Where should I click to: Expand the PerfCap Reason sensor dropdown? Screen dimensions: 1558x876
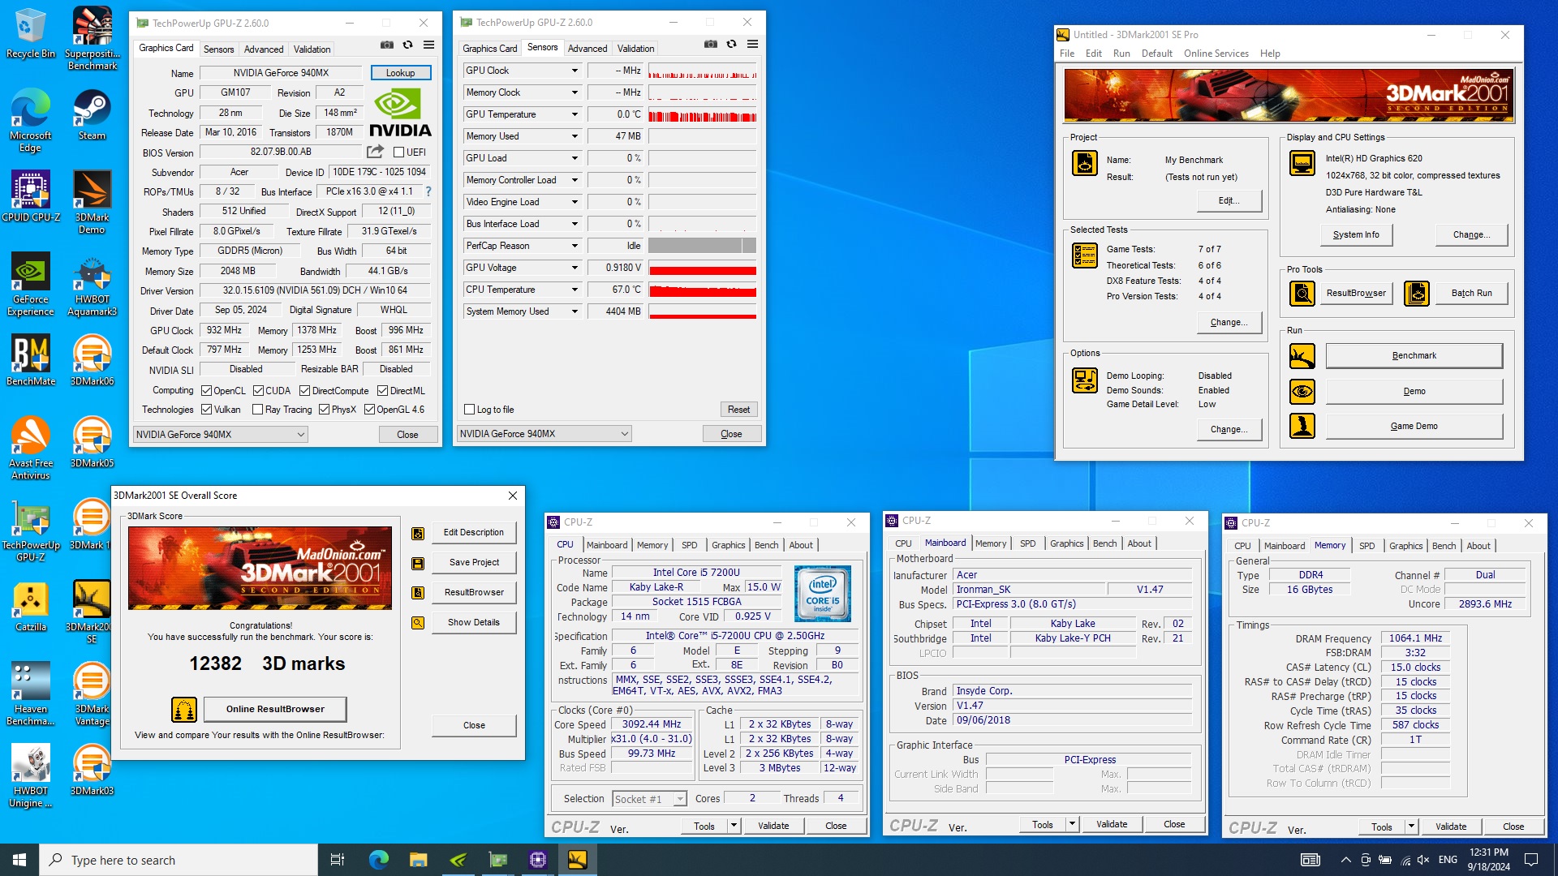click(575, 246)
